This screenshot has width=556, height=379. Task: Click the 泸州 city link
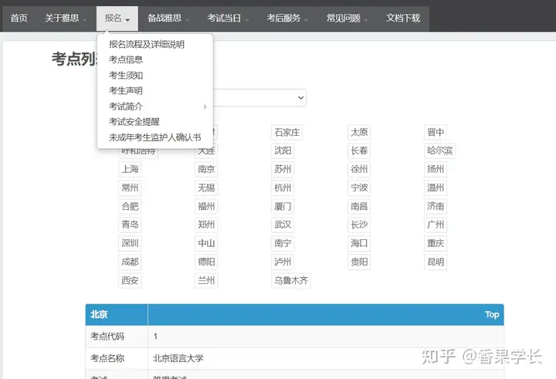283,262
